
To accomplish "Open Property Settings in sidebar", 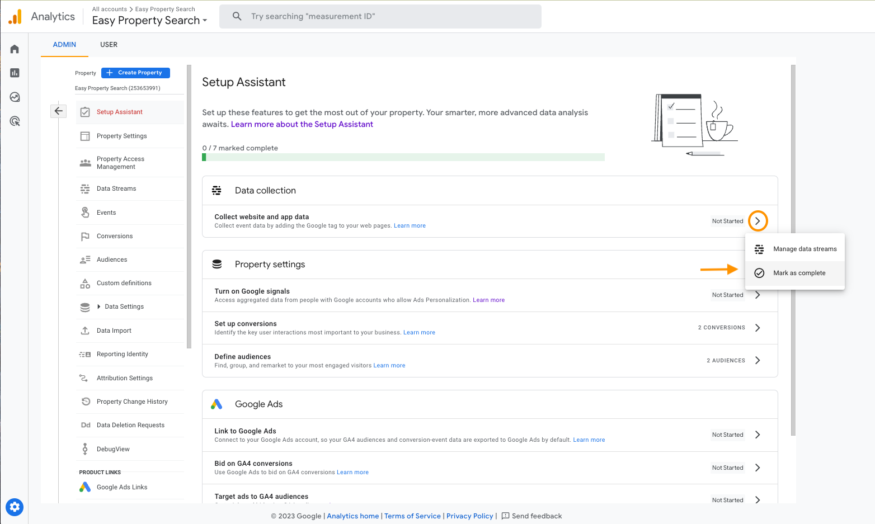I will pos(130,136).
